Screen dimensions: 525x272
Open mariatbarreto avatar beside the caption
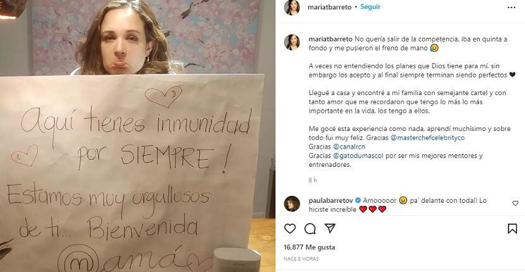[292, 42]
